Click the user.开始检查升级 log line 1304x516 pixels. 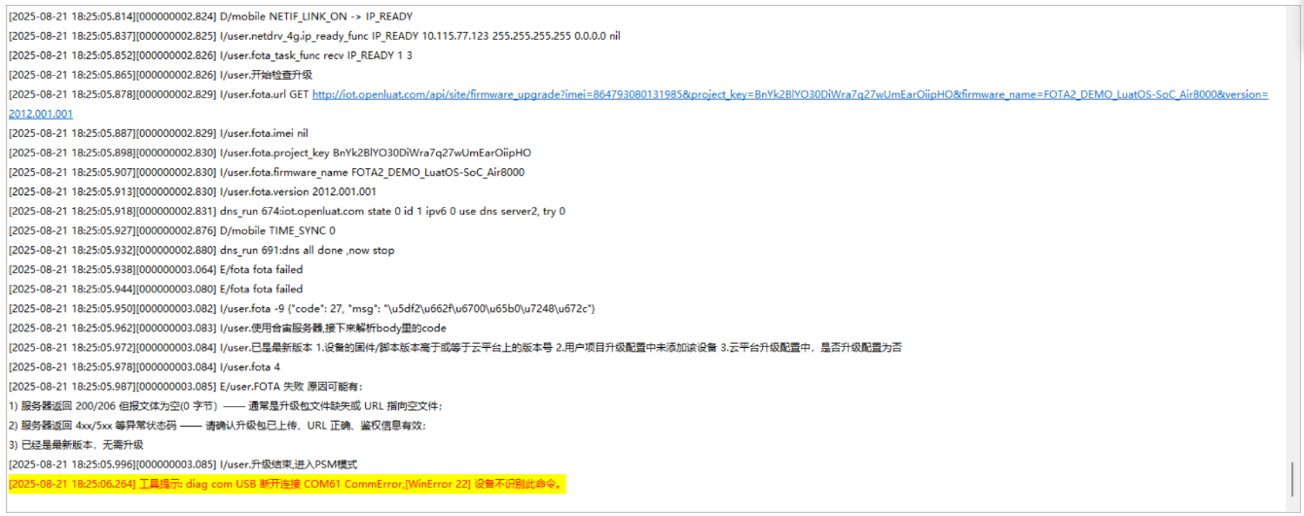click(x=161, y=75)
